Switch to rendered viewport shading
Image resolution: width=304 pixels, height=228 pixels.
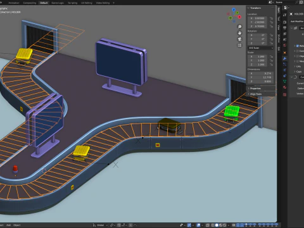tap(225, 225)
